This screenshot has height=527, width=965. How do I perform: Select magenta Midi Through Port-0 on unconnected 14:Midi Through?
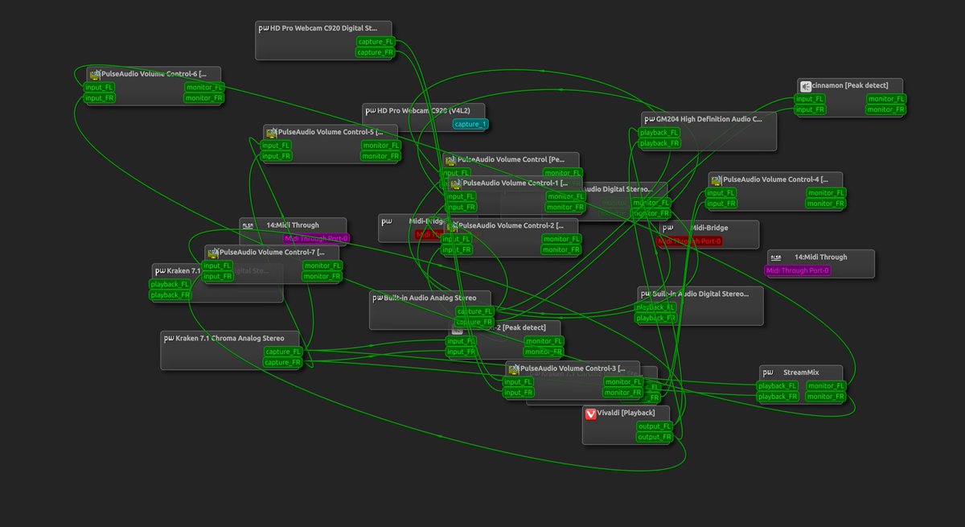coord(799,270)
